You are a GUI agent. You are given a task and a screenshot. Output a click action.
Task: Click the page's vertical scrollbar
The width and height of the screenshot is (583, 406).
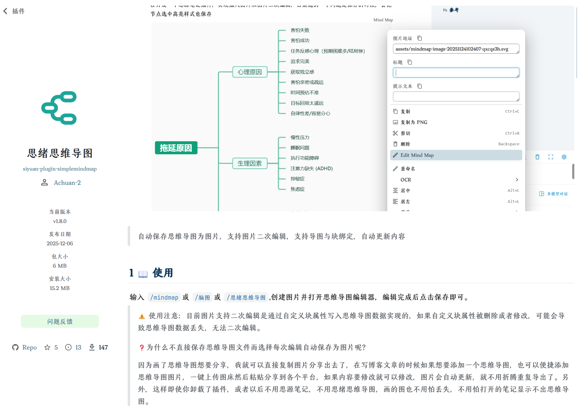click(x=576, y=42)
